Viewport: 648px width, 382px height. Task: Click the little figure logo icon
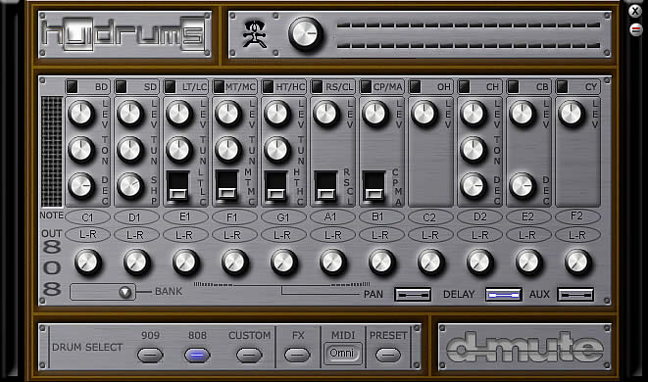coord(255,34)
